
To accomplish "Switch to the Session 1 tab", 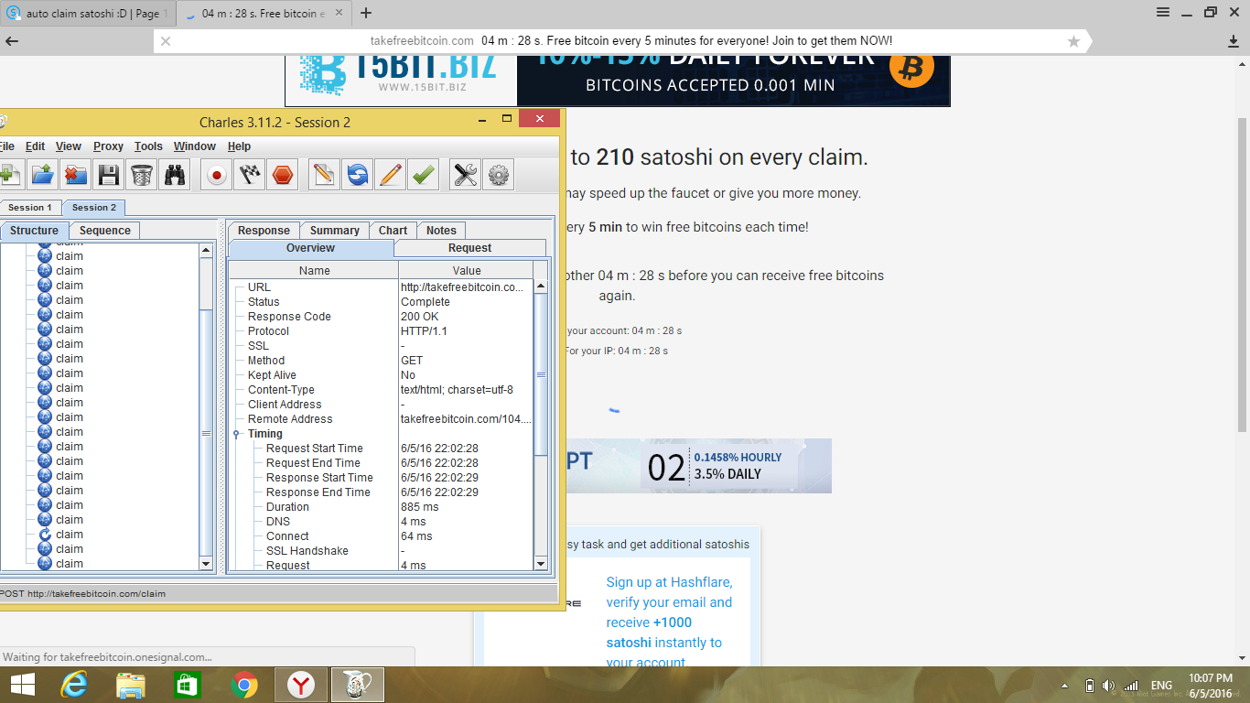I will (x=30, y=208).
